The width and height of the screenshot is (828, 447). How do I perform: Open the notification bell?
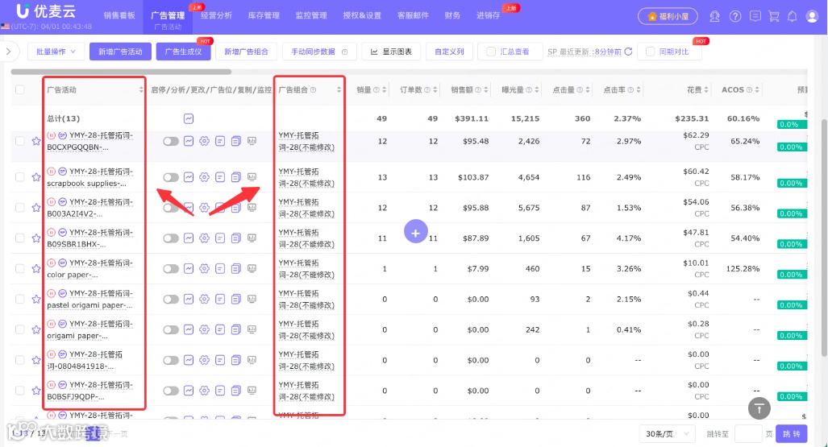click(792, 16)
